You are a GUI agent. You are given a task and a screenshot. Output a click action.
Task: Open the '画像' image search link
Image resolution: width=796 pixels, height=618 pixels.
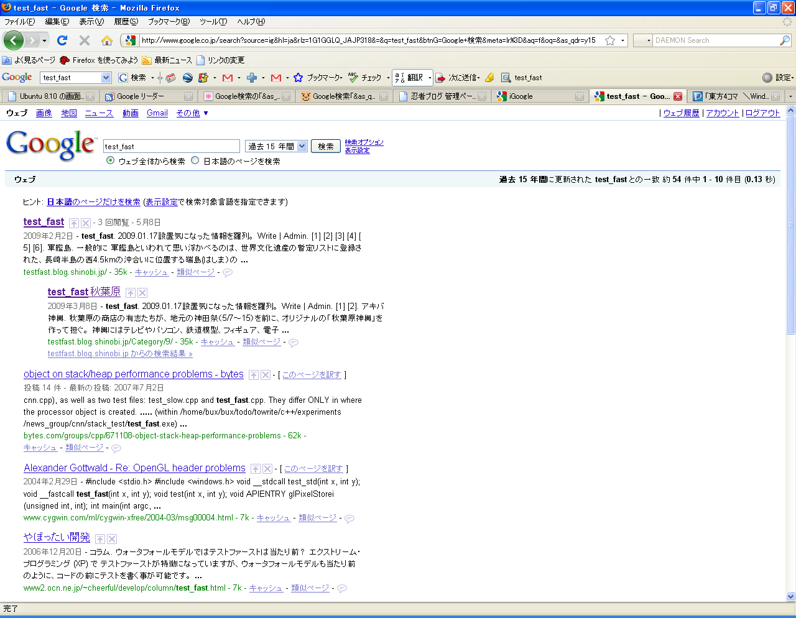(x=44, y=113)
